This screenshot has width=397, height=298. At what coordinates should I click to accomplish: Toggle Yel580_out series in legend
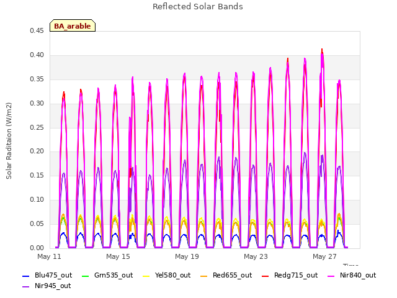(167, 276)
